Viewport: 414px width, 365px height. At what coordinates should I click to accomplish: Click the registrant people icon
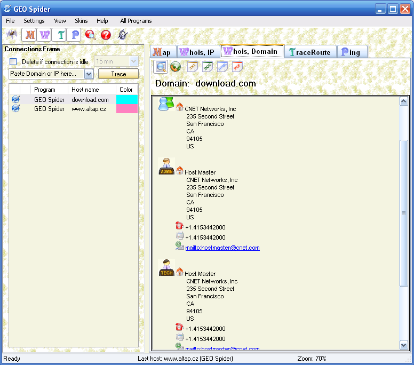(x=166, y=104)
